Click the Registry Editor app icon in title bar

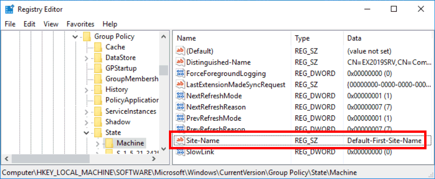(x=9, y=9)
